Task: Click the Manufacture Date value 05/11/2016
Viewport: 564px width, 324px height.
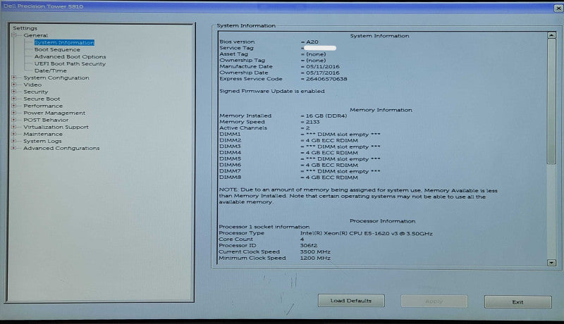Action: 323,66
